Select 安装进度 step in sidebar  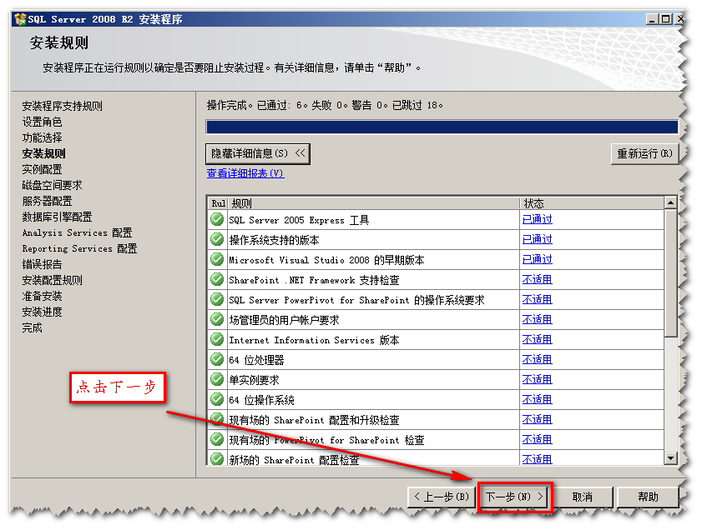(x=42, y=312)
